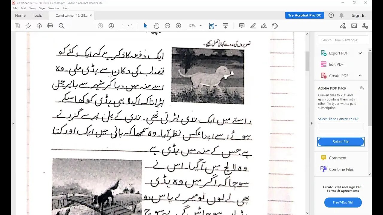Click the stamp/more tools icon
The height and width of the screenshot is (215, 383).
click(x=275, y=26)
